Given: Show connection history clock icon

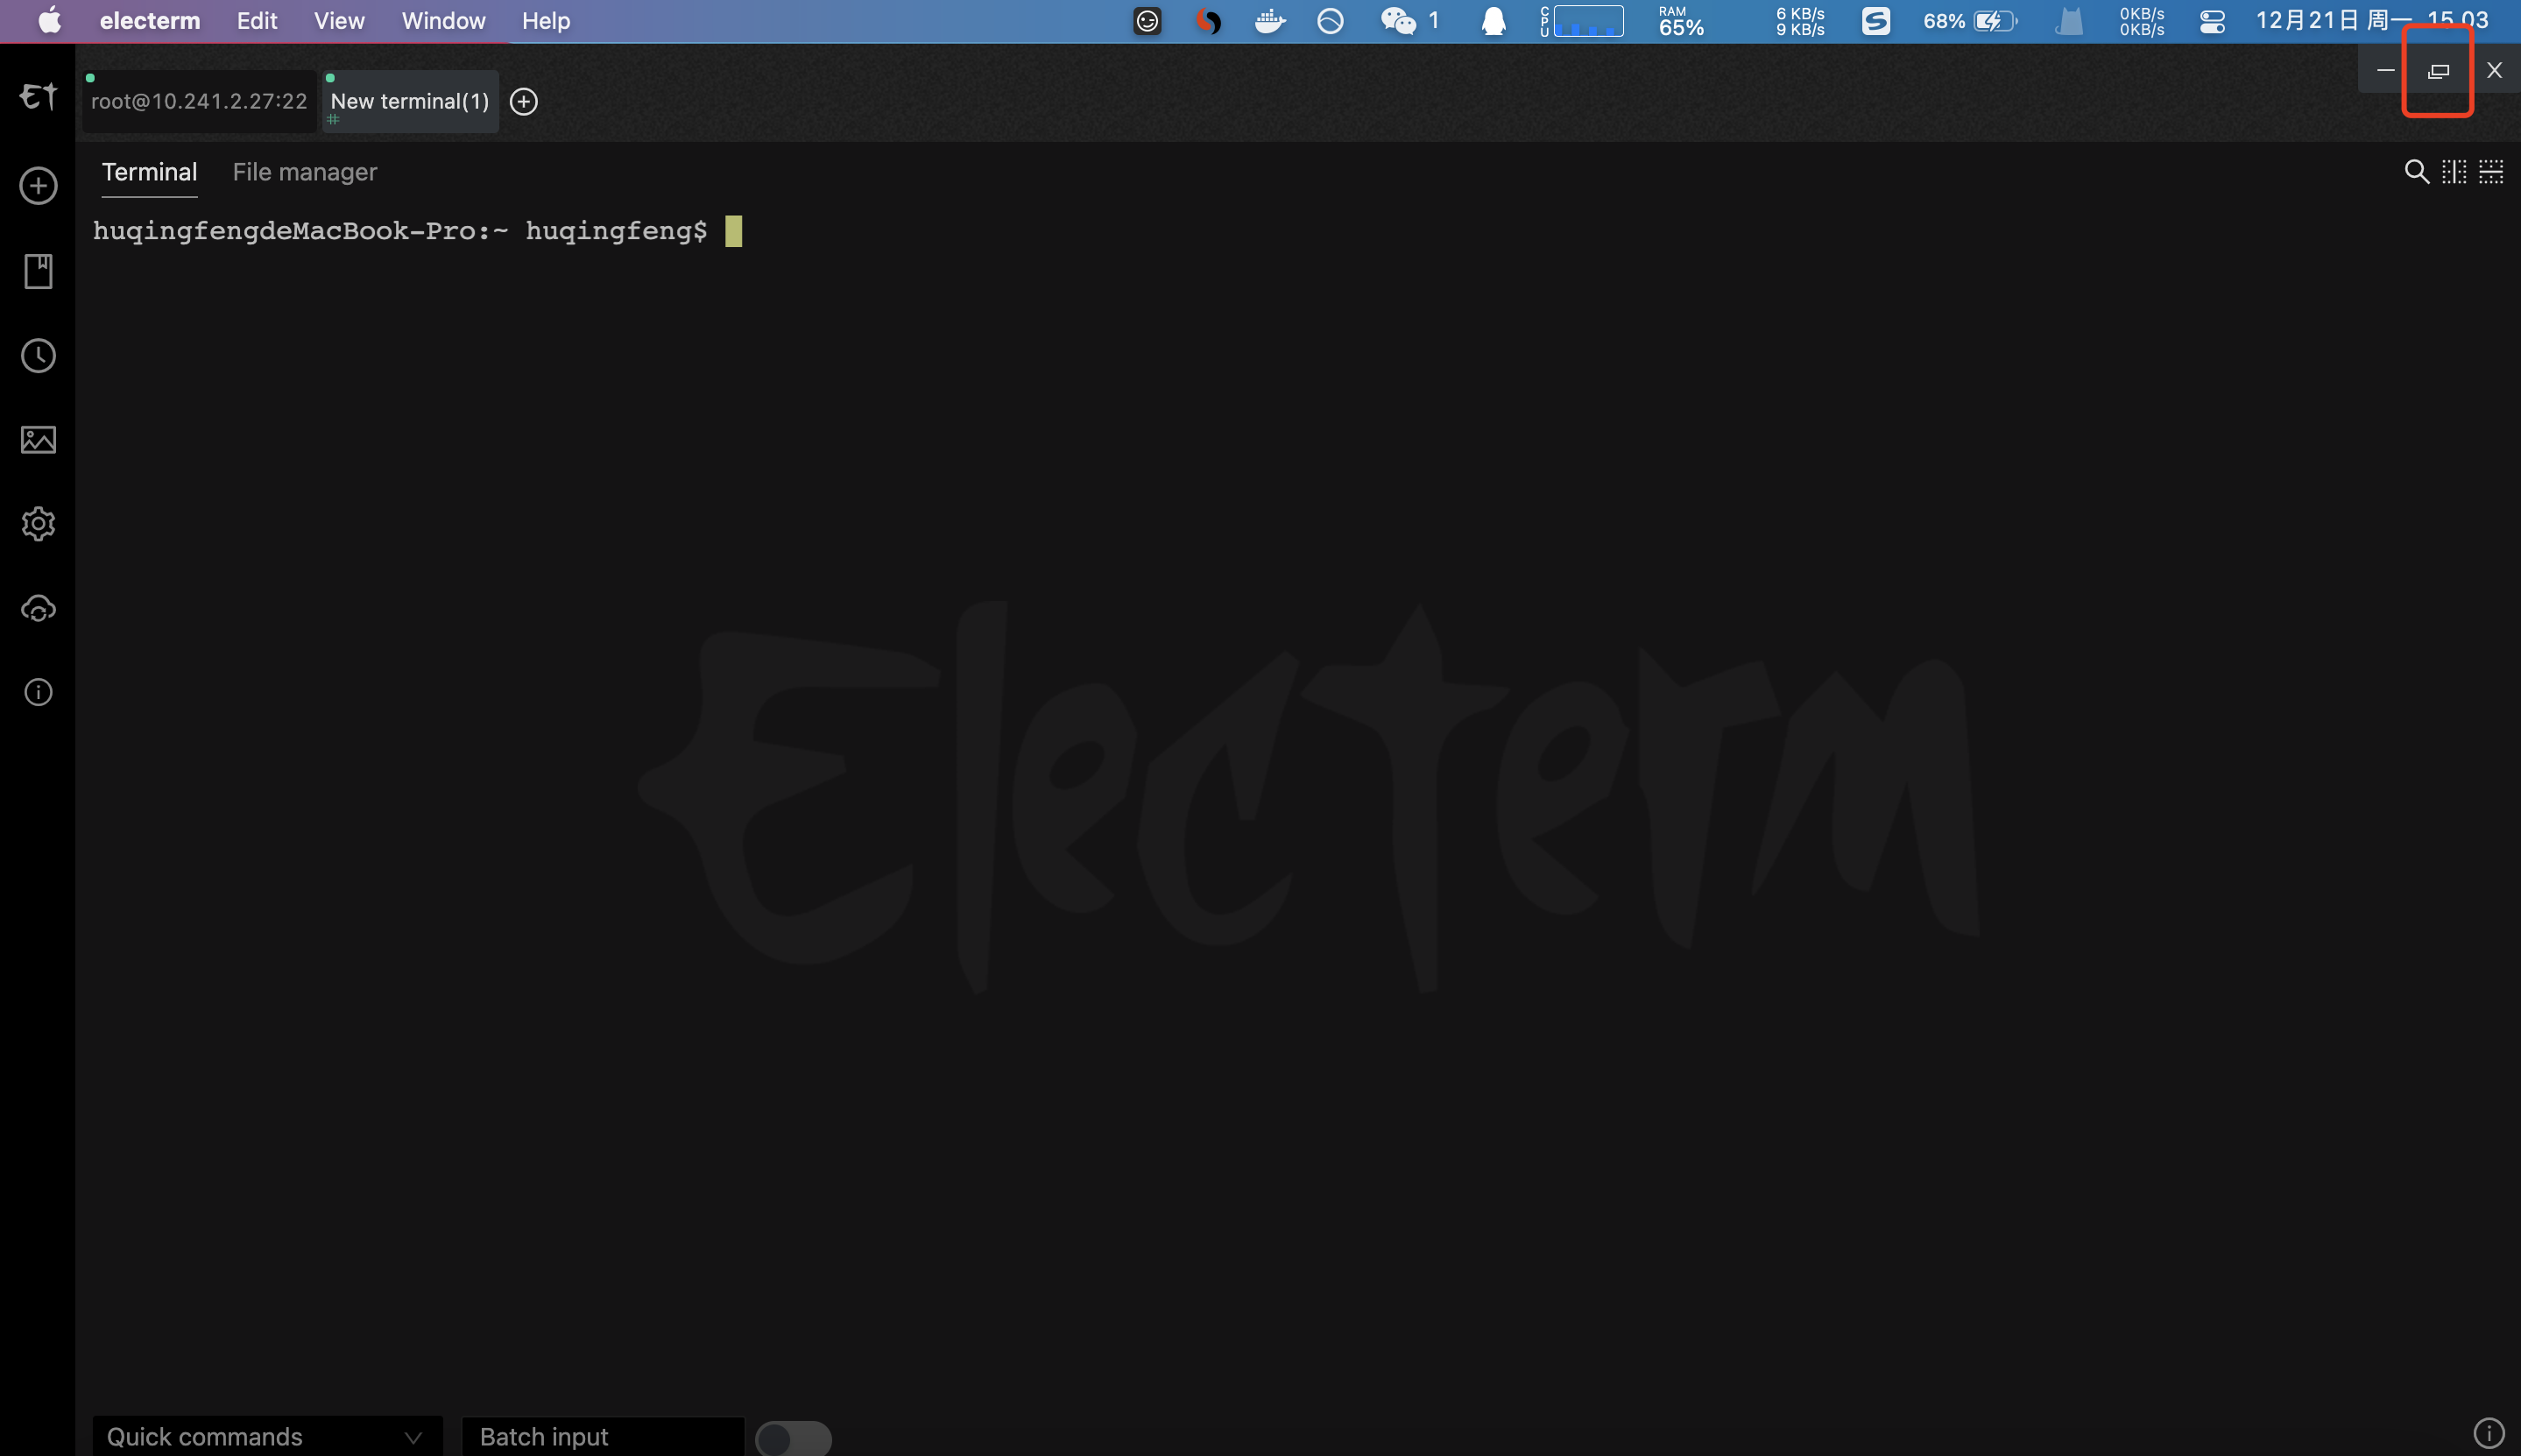Looking at the screenshot, I should (38, 356).
